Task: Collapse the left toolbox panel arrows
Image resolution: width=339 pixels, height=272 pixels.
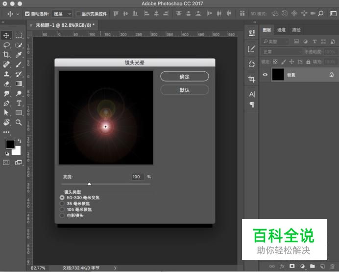Action: [x=3, y=22]
